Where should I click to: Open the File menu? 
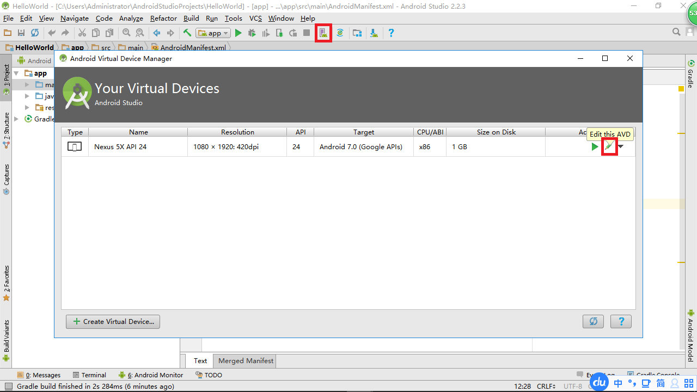point(8,18)
